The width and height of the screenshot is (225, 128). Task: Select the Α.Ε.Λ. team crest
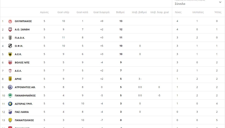(10, 71)
